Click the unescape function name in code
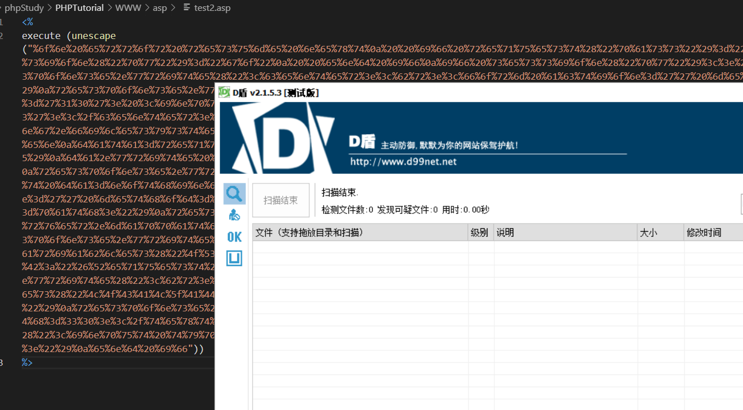This screenshot has width=743, height=410. pos(94,36)
